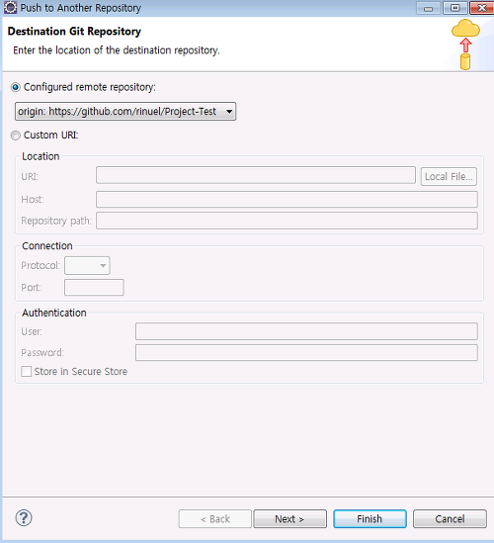
Task: Click the Authentication group label
Action: [54, 313]
